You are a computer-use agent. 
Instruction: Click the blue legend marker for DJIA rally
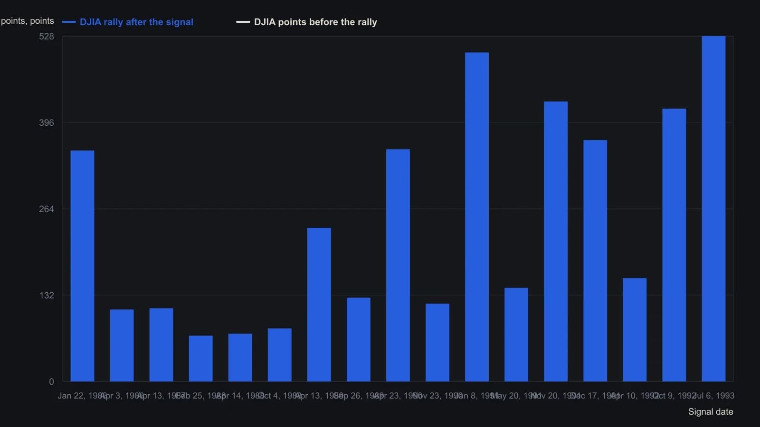tap(69, 22)
